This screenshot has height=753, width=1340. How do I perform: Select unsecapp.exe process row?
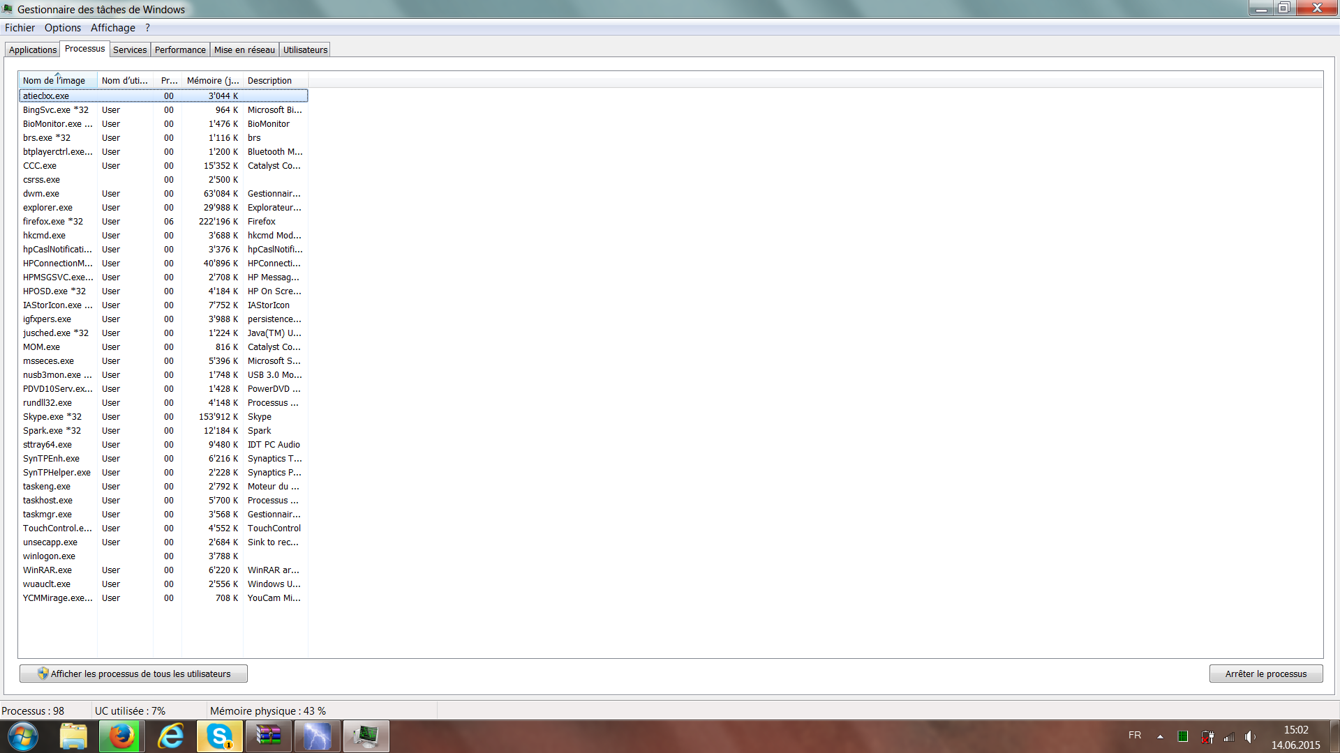163,542
